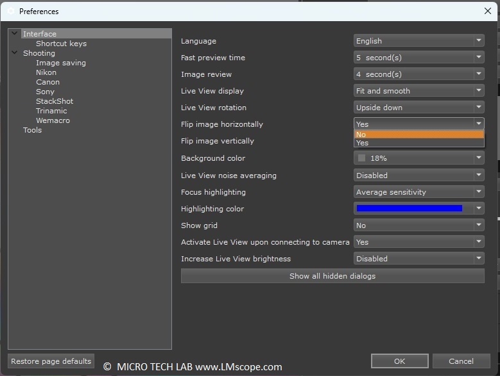Select Tools in the preferences tree
Viewport: 500px width, 376px height.
pos(32,130)
